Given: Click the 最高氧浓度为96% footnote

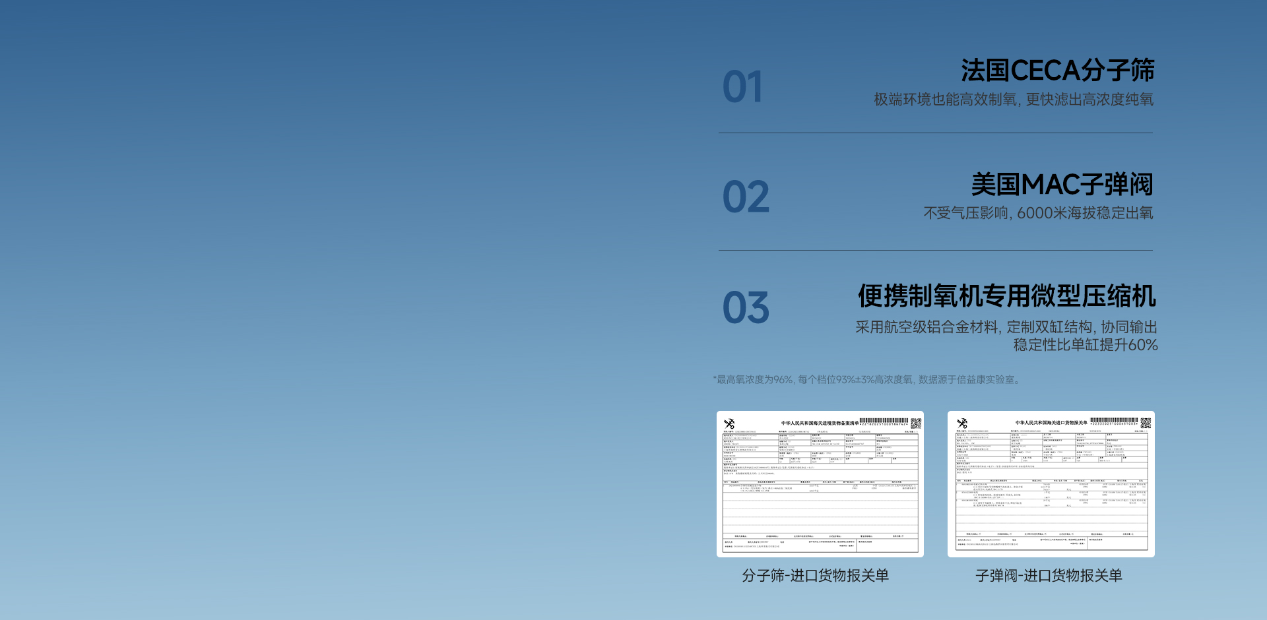Looking at the screenshot, I should click(867, 380).
